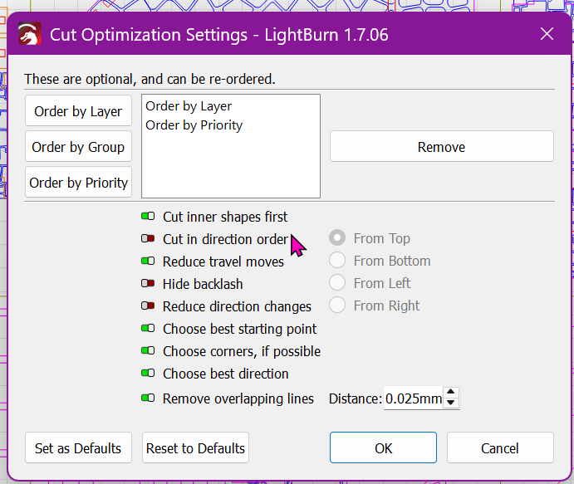Click the Remove button
574x484 pixels.
coord(441,146)
